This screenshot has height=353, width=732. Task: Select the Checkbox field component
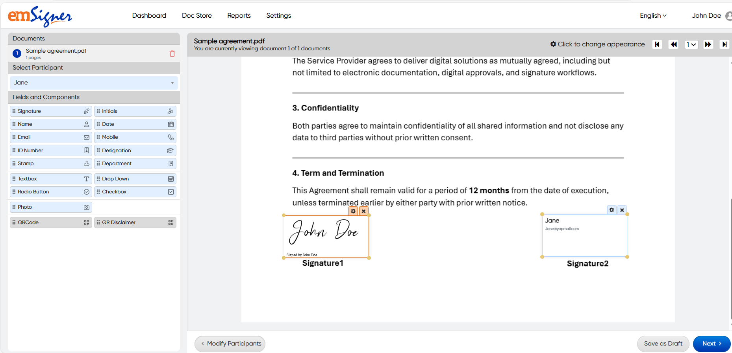tap(135, 192)
